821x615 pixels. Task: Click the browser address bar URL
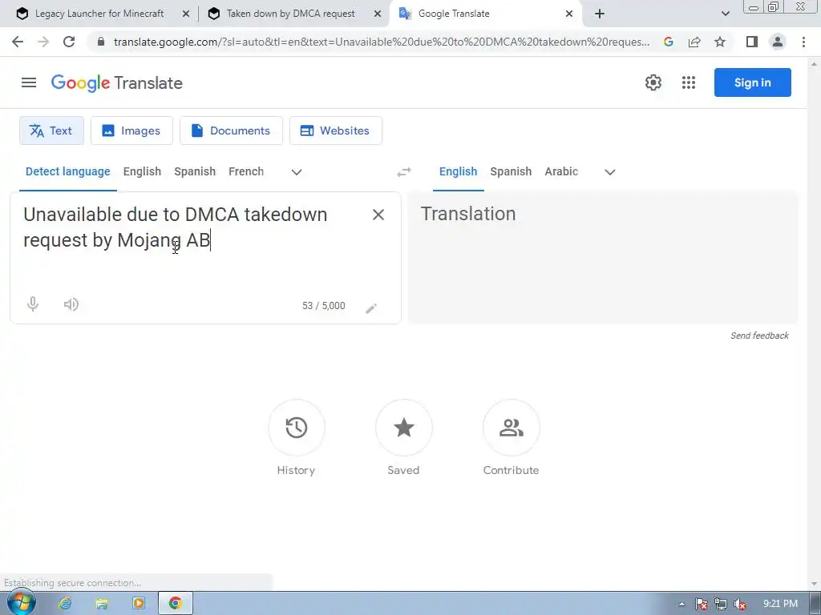click(381, 42)
